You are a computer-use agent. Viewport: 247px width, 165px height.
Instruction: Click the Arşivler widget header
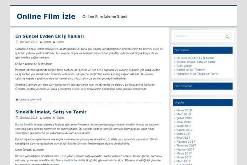[203, 102]
